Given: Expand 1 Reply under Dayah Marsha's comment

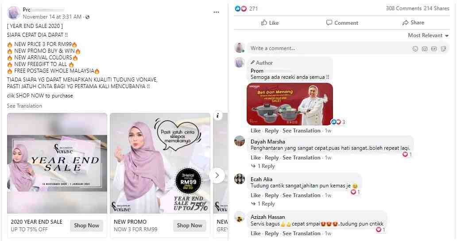Looking at the screenshot, I should [263, 166].
